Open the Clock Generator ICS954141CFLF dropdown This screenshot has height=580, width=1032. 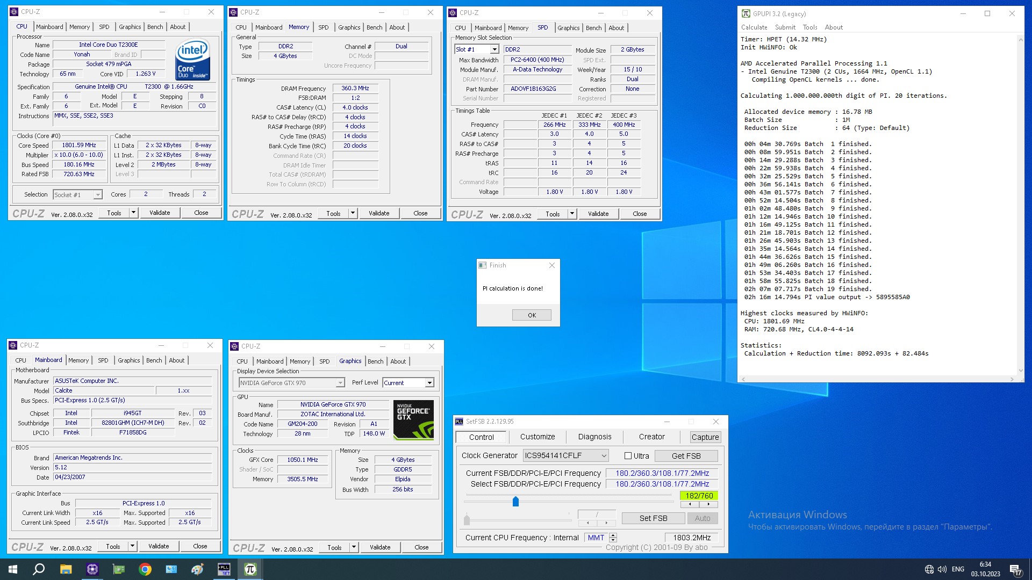[x=566, y=455]
